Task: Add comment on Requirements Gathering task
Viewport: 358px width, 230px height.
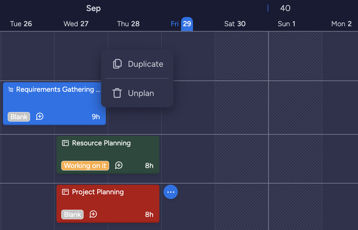Action: 40,116
